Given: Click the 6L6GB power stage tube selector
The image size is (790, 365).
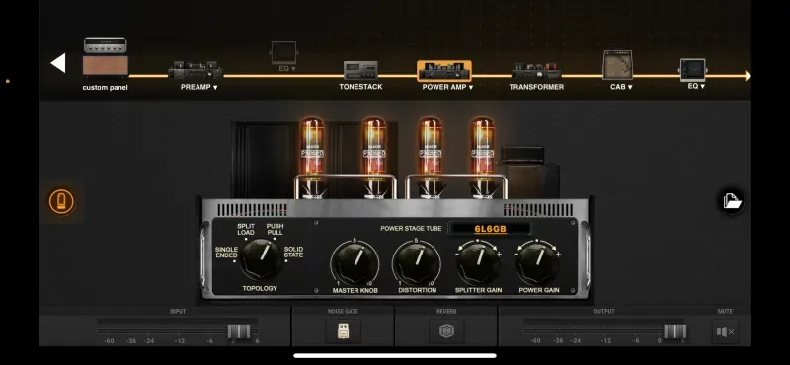Looking at the screenshot, I should [490, 229].
